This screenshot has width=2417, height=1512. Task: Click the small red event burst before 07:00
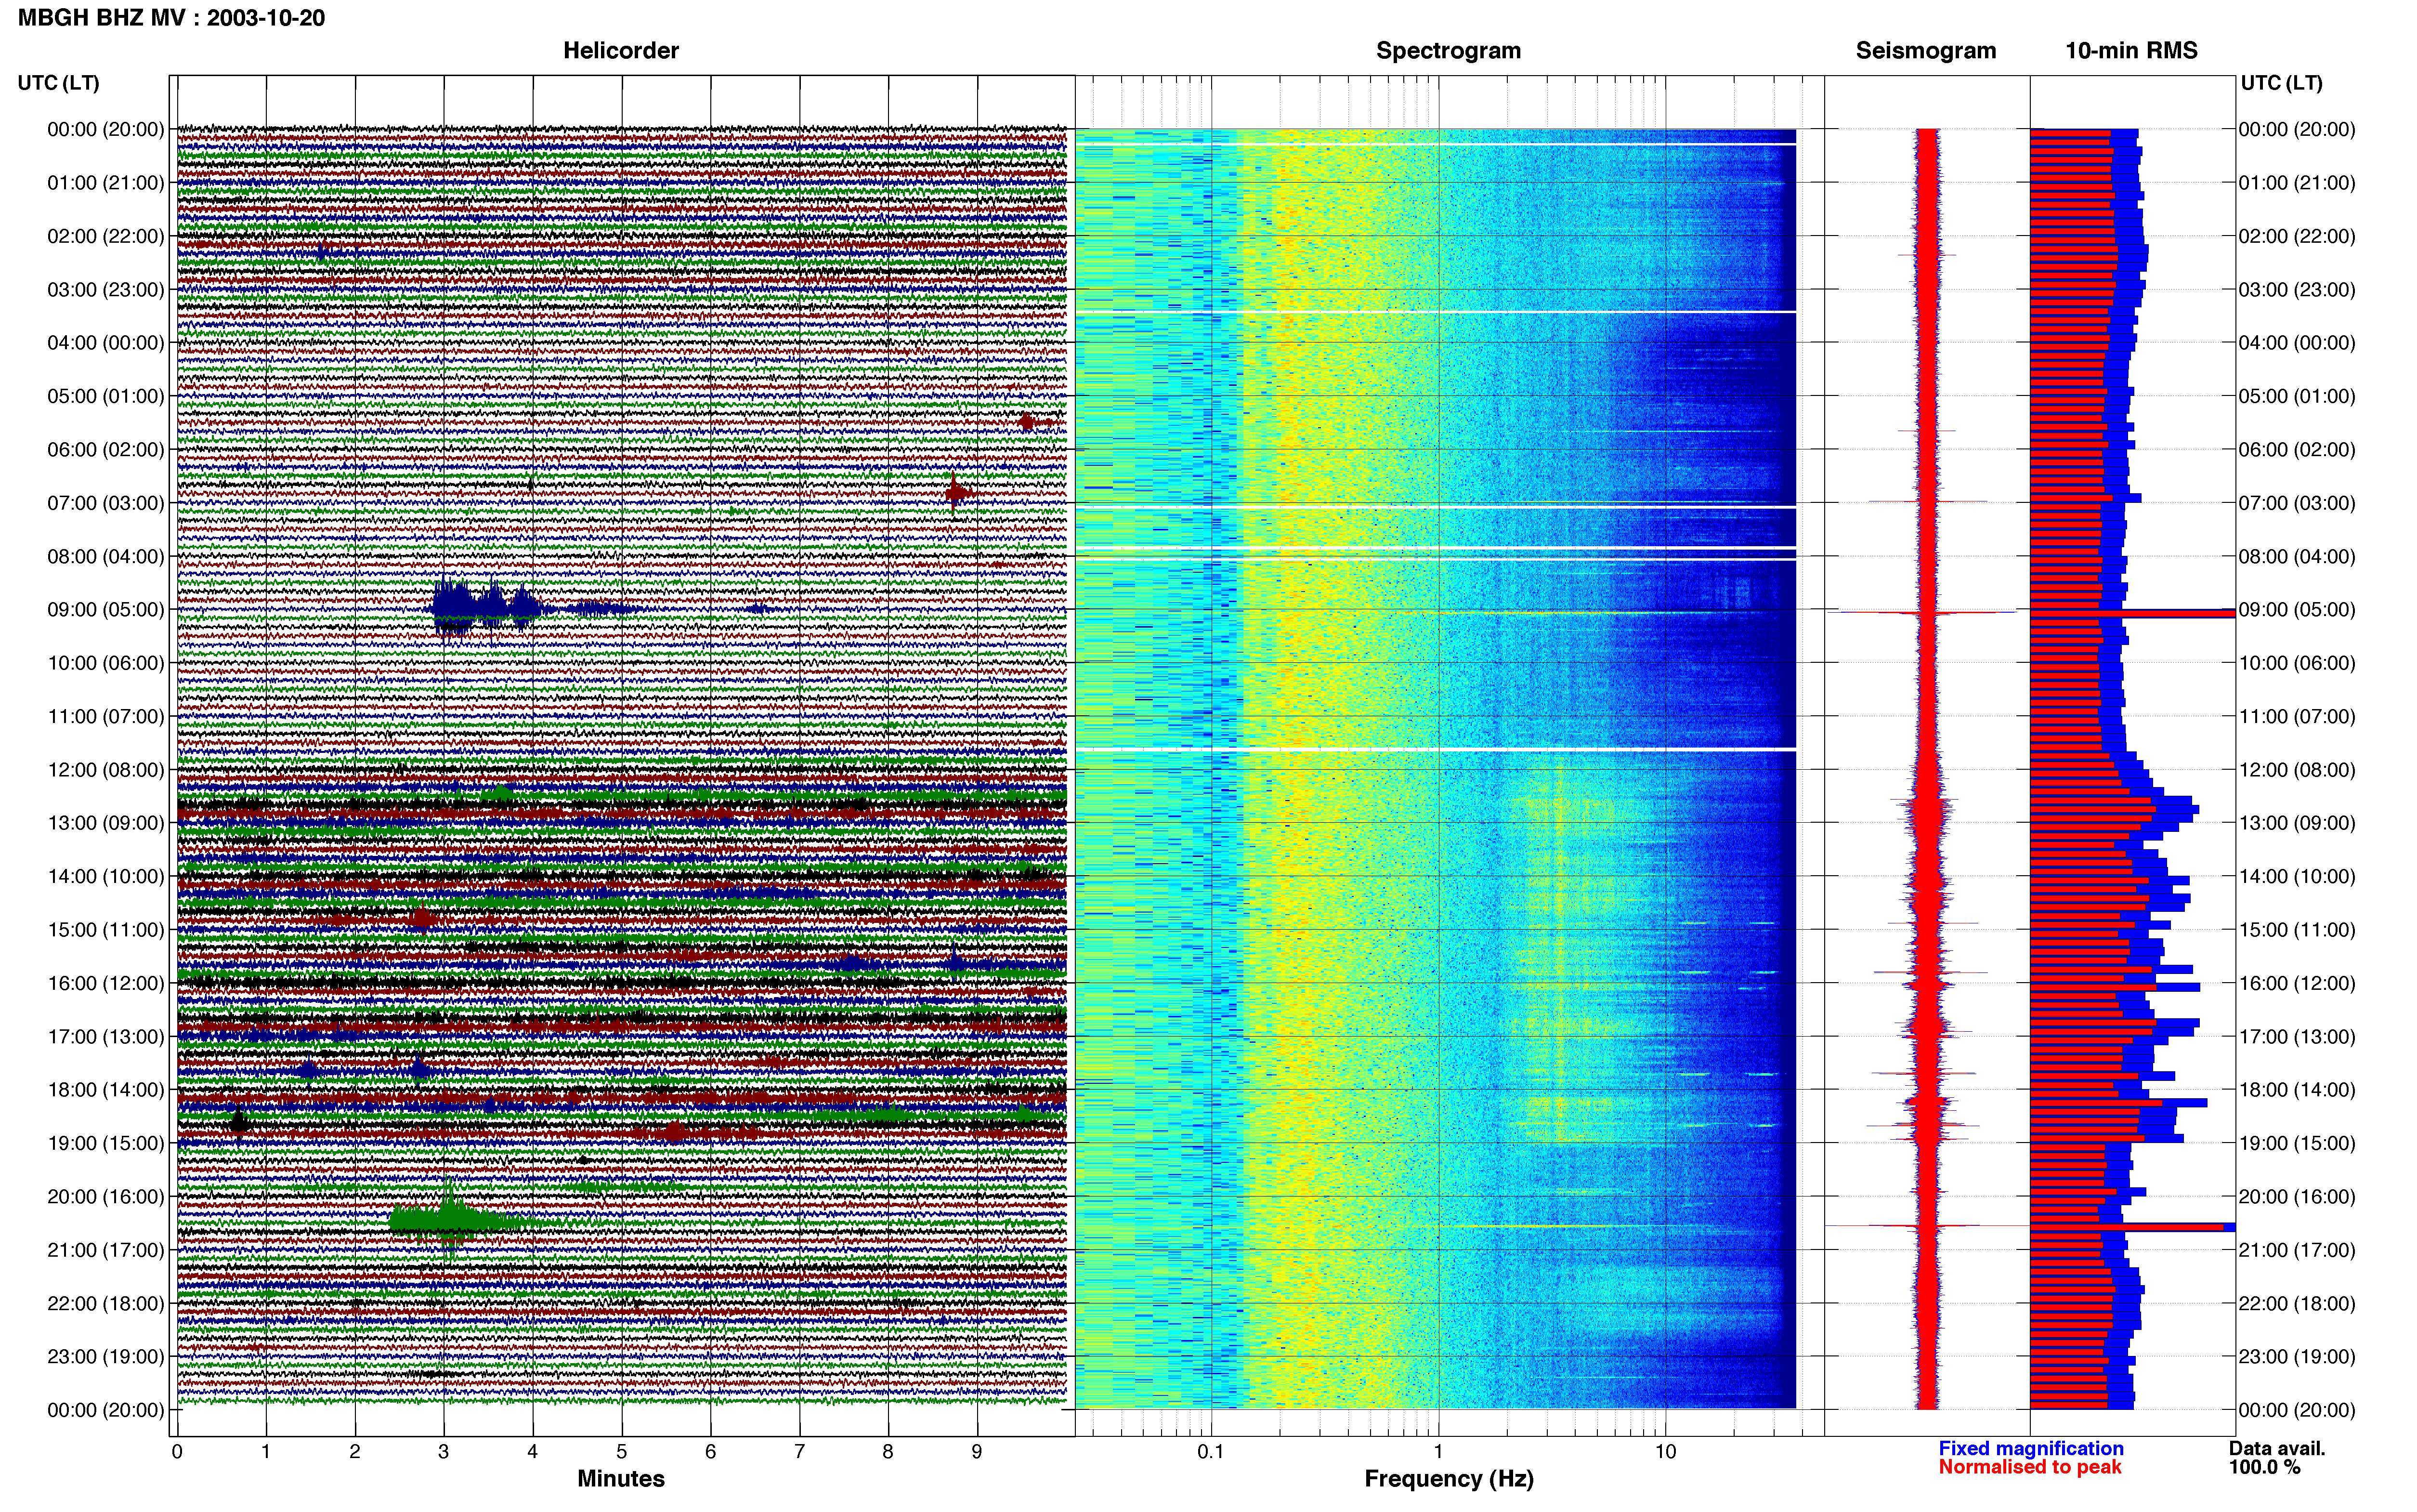tap(956, 492)
